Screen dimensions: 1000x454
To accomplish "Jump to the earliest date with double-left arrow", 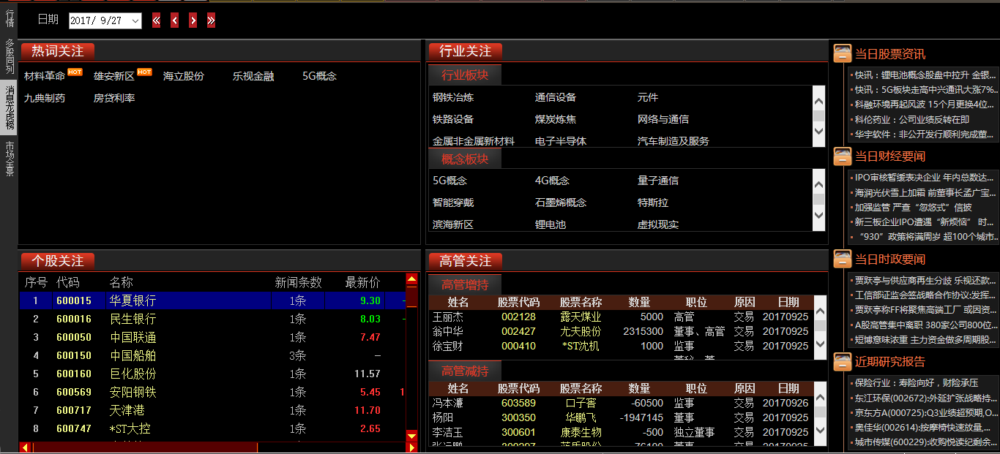I will pos(157,20).
